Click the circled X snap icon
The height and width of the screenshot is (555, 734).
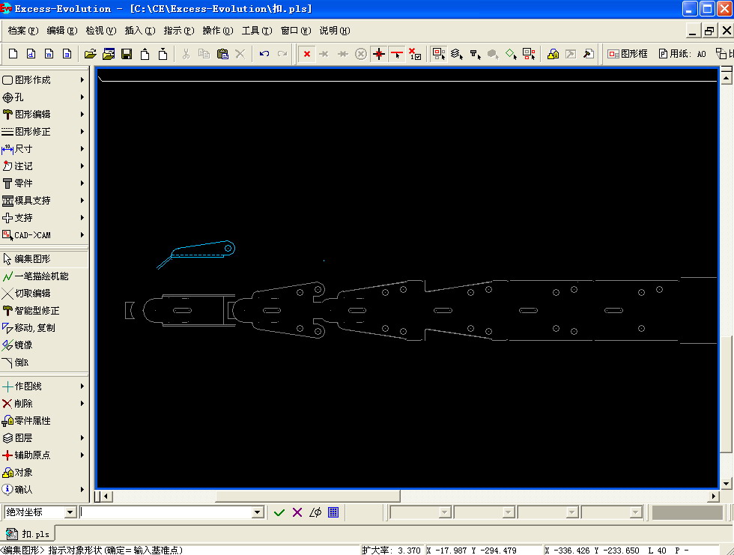click(360, 54)
